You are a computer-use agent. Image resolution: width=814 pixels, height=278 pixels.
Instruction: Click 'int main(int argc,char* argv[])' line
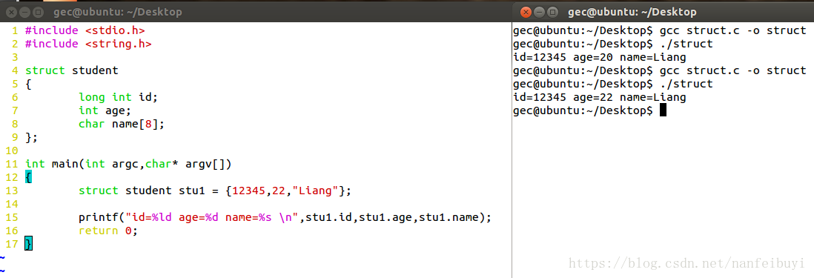(x=128, y=164)
